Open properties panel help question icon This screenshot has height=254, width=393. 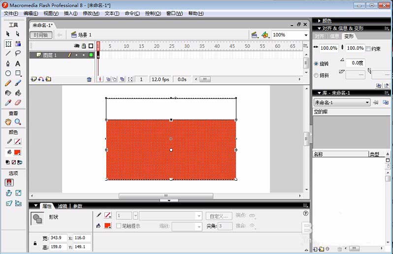[x=305, y=214]
